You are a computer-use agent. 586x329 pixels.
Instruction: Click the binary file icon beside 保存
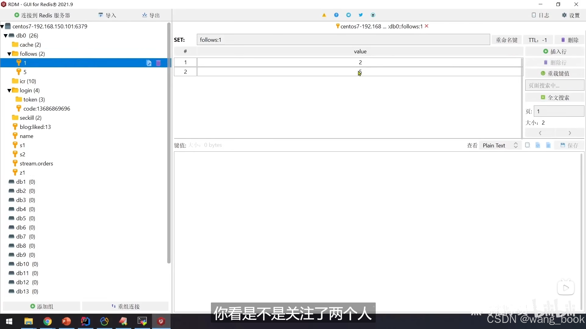pos(548,145)
